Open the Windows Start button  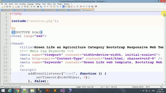point(3,91)
